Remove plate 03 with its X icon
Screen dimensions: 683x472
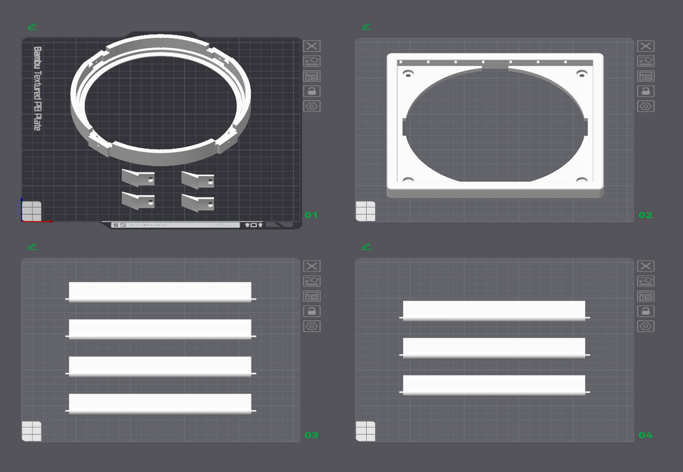click(x=312, y=266)
